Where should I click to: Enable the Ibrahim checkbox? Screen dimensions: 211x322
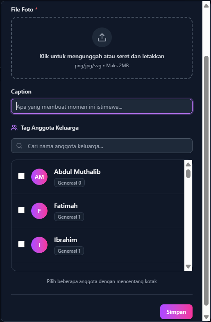point(21,244)
